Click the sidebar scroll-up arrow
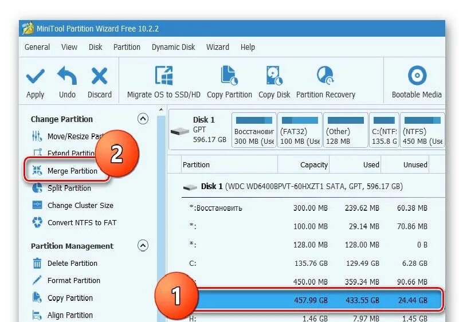 click(x=161, y=111)
